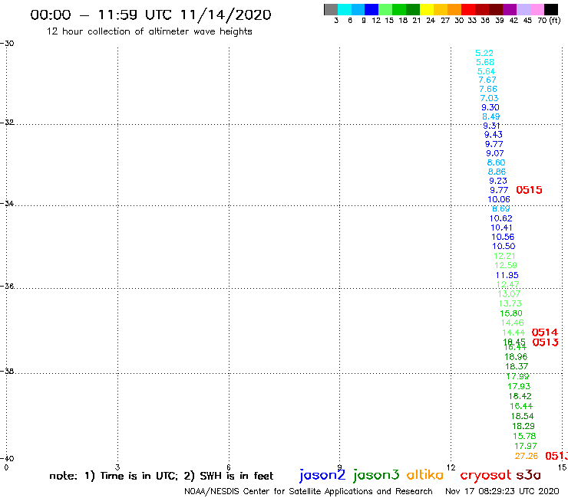Click the wave height value 5.68

485,62
